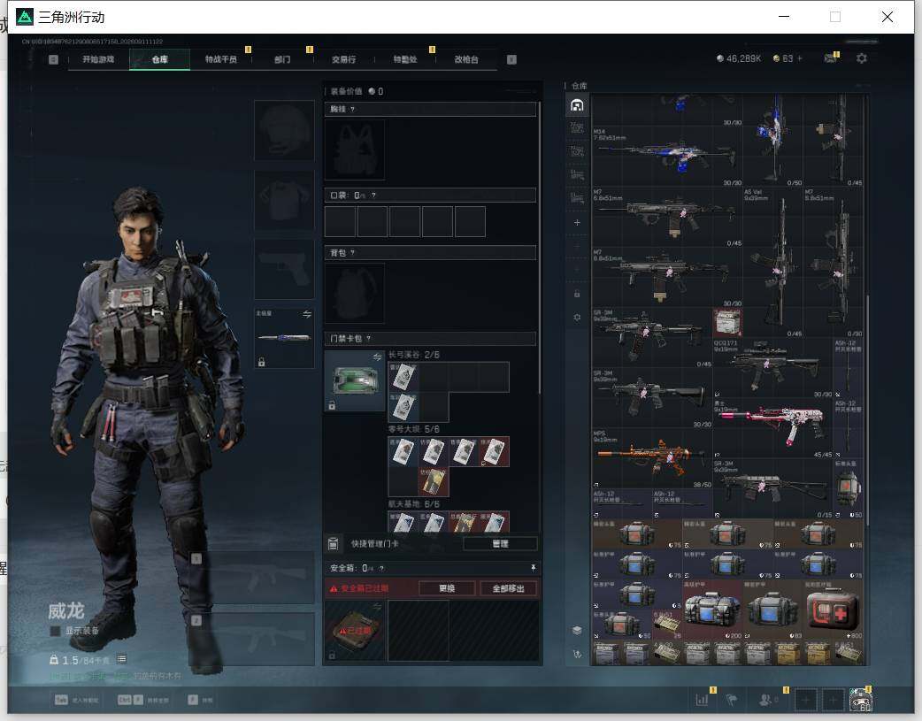The width and height of the screenshot is (922, 721).
Task: Click the 口袋 help question mark
Action: (x=373, y=196)
